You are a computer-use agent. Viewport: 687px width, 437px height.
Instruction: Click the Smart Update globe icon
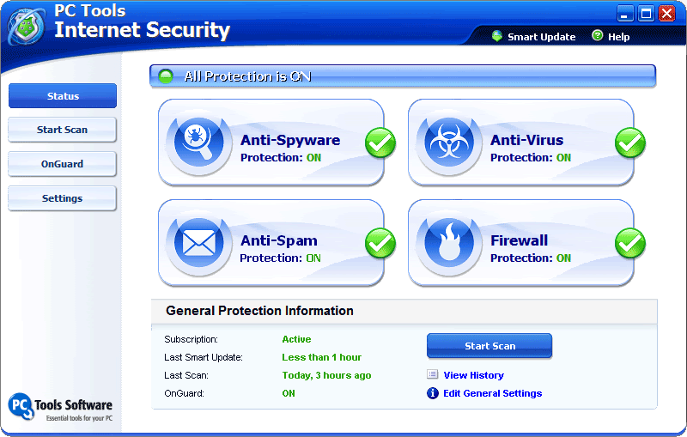(497, 36)
